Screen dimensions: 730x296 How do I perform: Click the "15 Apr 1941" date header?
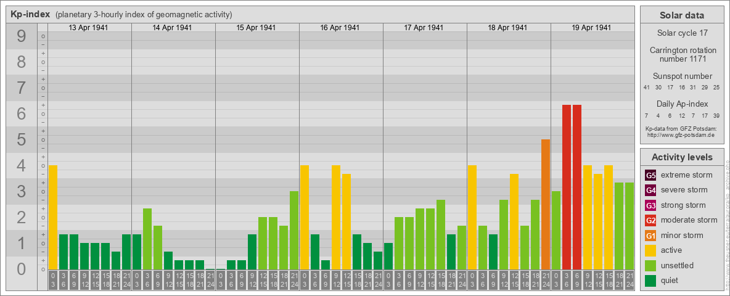point(256,28)
